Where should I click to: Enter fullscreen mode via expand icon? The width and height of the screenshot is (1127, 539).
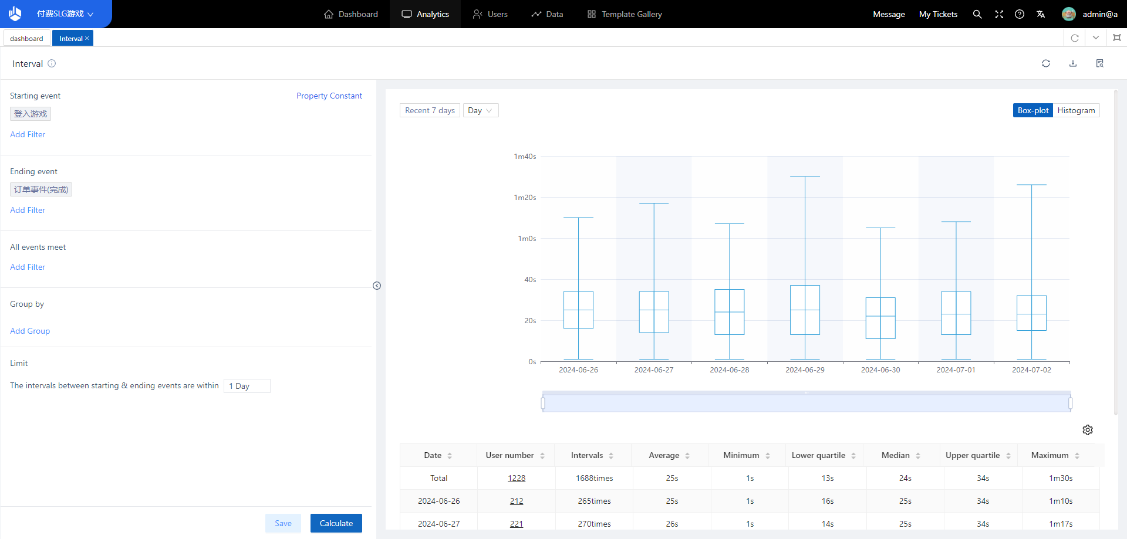coord(999,14)
